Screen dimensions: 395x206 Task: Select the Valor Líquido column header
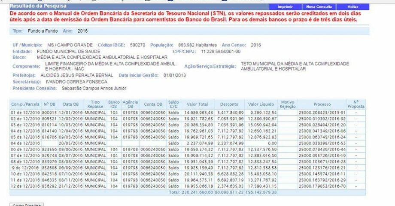coord(261,104)
